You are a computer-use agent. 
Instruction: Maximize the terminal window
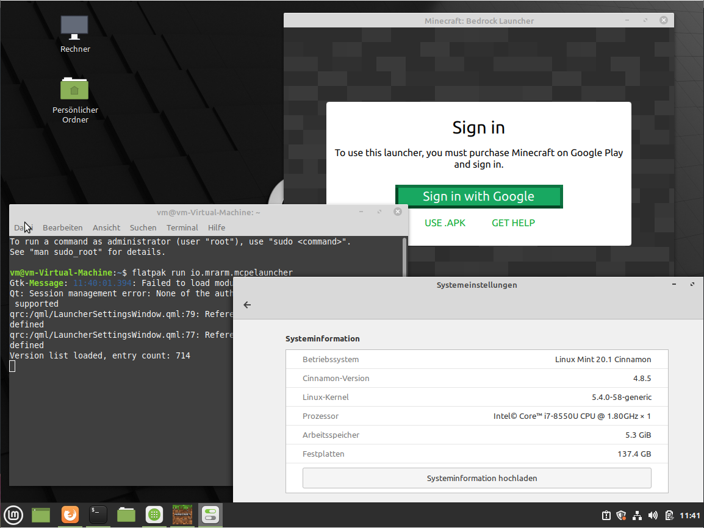(379, 212)
